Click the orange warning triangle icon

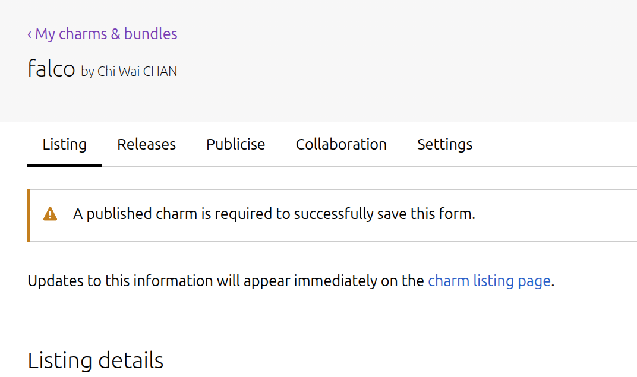(51, 214)
